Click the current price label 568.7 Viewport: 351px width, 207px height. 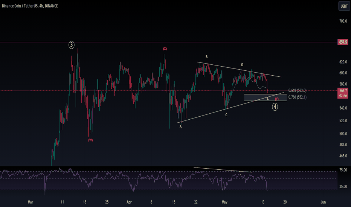pos(343,91)
